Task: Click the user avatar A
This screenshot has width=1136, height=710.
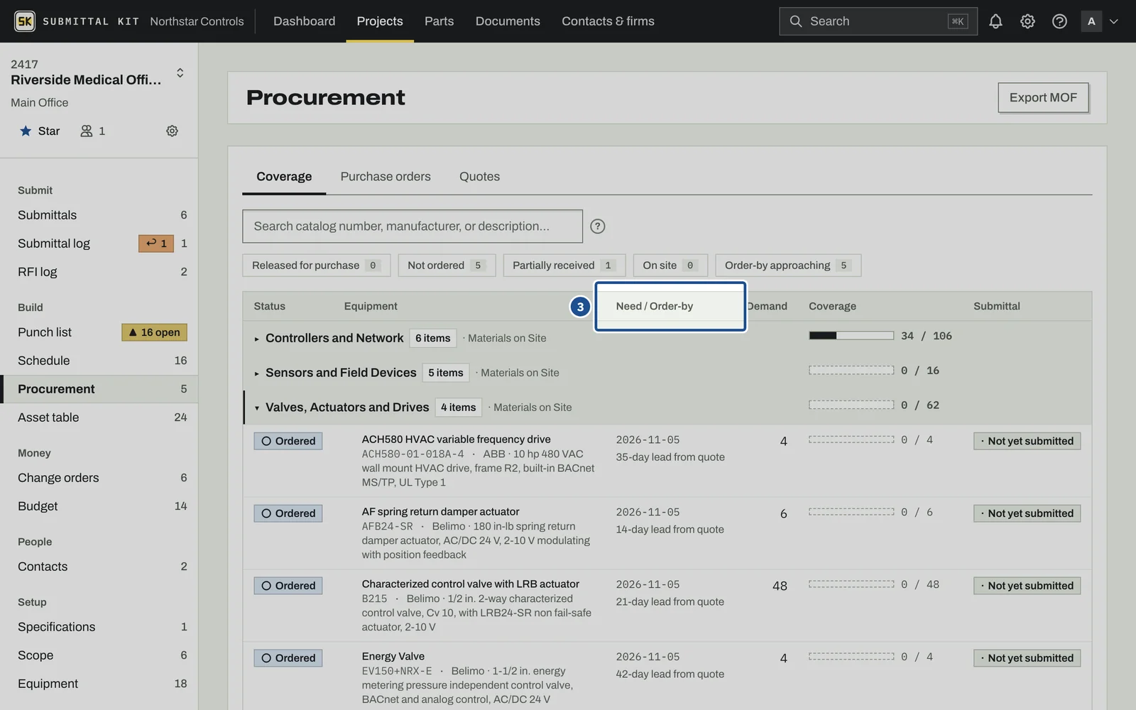Action: click(x=1091, y=21)
